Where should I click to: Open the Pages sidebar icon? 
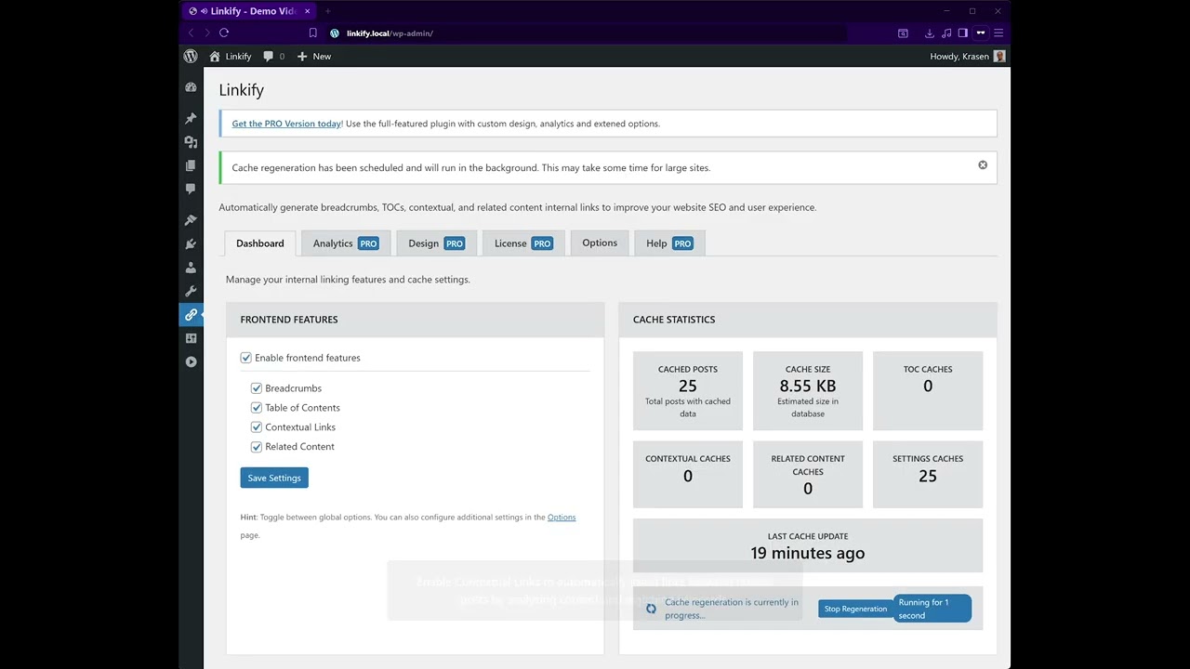tap(191, 165)
